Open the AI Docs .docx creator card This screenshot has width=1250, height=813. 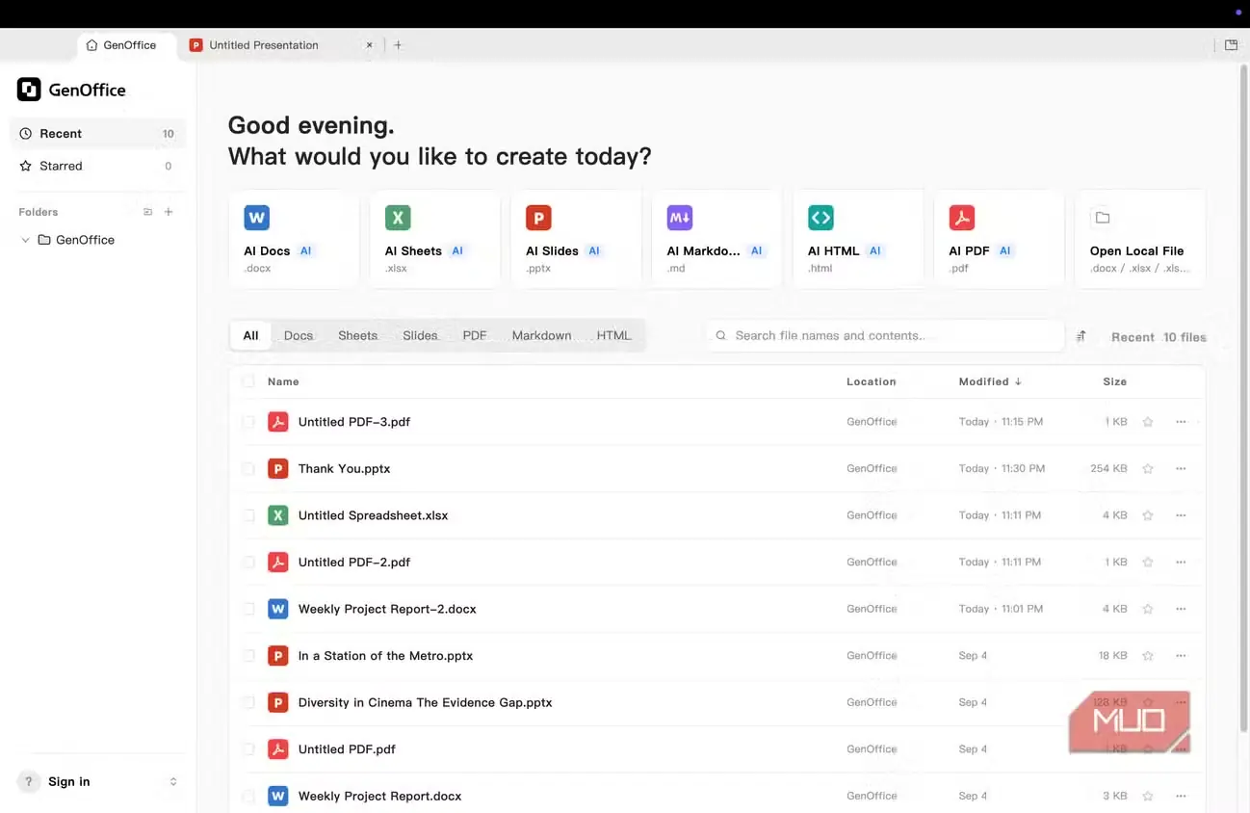[294, 239]
